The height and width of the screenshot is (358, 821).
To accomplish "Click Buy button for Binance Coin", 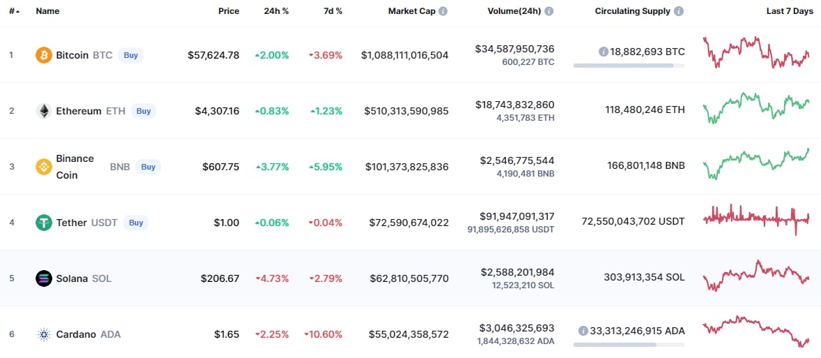I will [x=148, y=167].
